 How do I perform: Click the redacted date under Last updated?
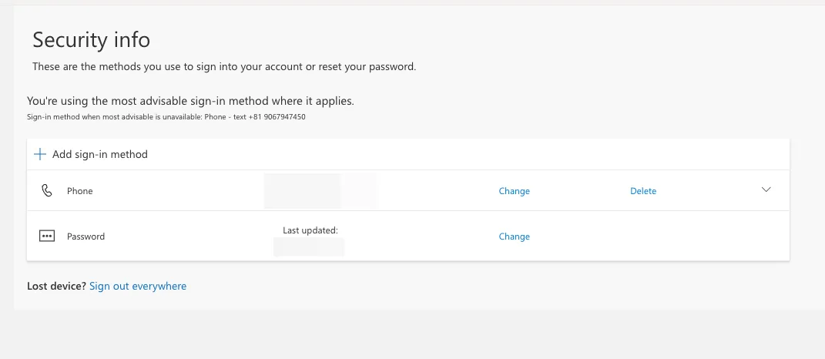pyautogui.click(x=309, y=247)
